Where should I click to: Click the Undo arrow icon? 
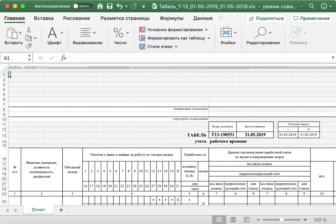pyautogui.click(x=120, y=6)
